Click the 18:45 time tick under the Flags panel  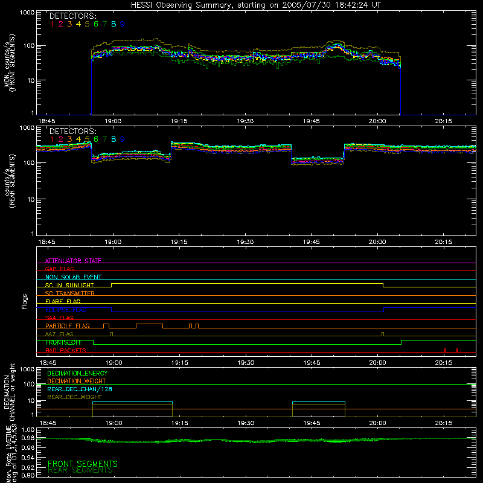pos(48,363)
